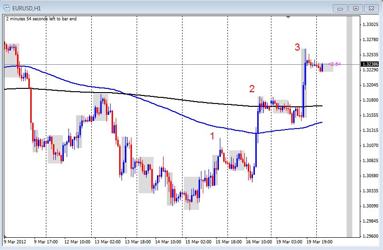383x250 pixels.
Task: Click time axis label 15 Mar 18:00
Action: [229, 241]
